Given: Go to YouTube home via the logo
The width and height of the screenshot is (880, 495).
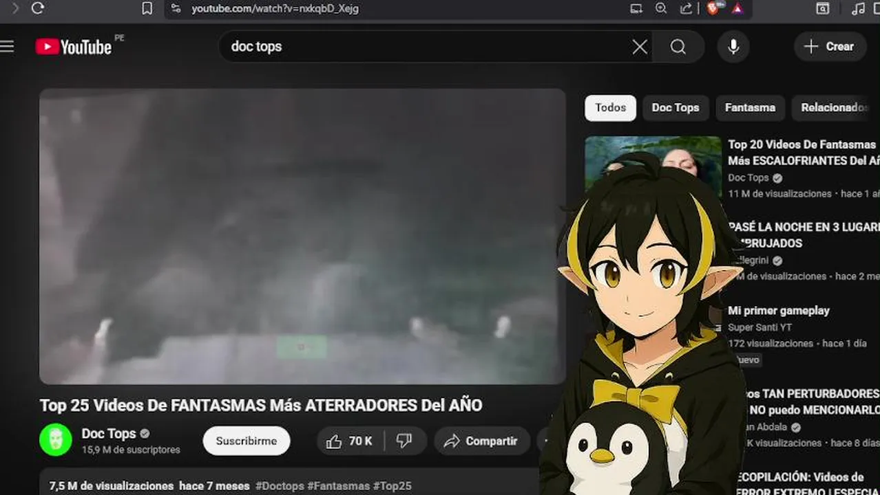Looking at the screenshot, I should tap(74, 47).
